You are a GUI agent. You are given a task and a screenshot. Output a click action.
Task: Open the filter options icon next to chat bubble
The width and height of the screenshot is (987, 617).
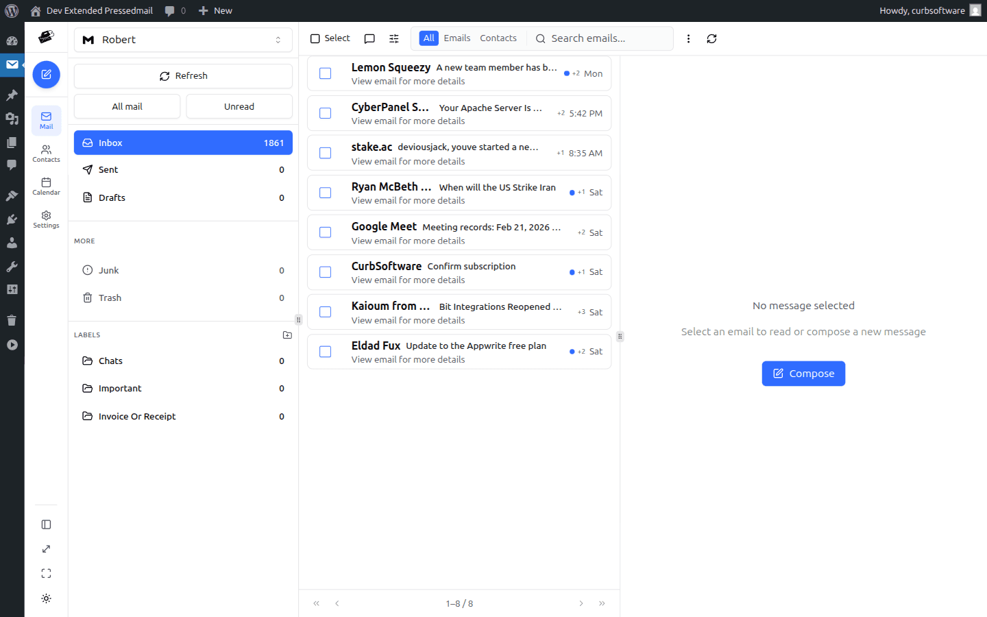[x=394, y=38]
